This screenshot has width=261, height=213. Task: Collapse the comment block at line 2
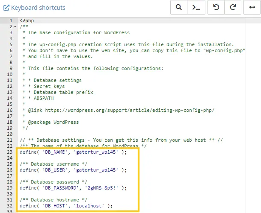click(x=15, y=26)
